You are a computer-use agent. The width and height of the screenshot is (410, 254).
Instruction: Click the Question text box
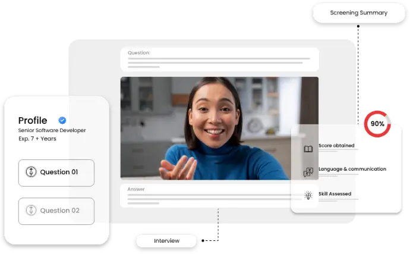[x=219, y=59]
